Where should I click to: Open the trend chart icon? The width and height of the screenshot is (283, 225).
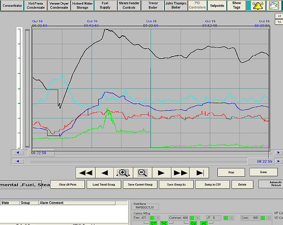point(274,6)
